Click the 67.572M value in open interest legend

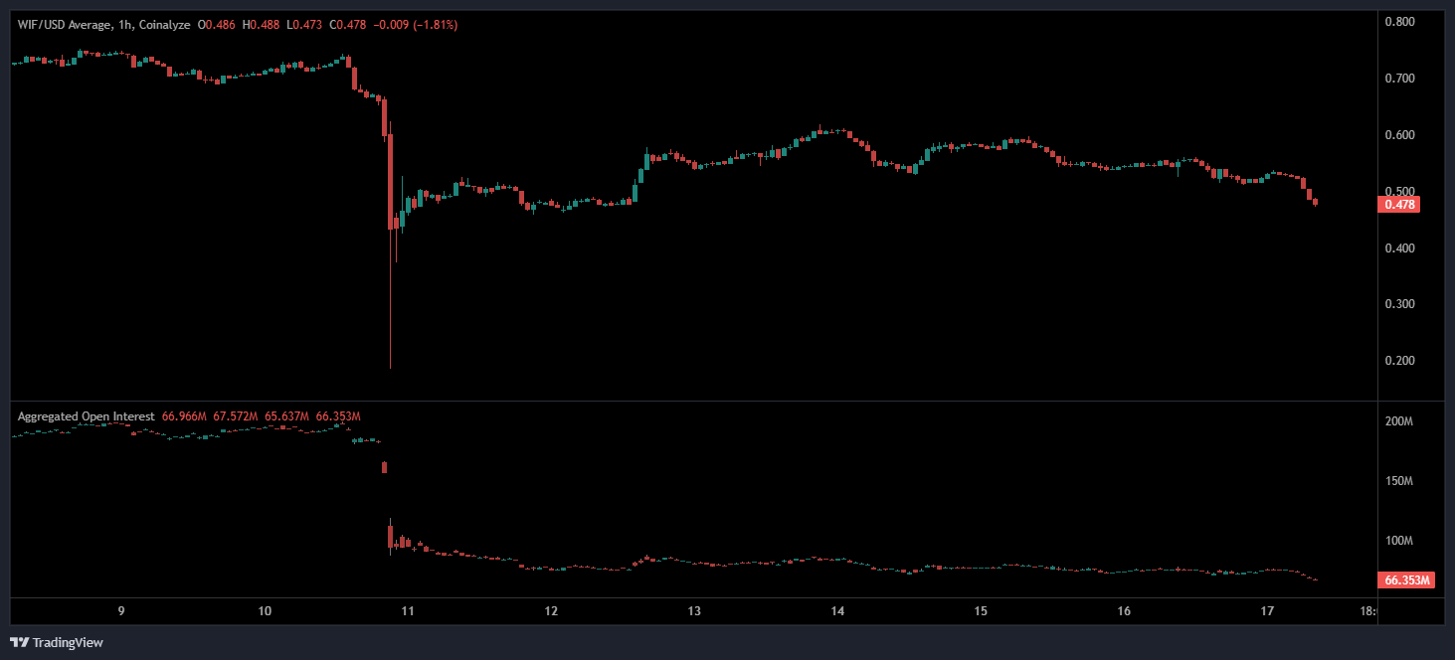point(235,416)
